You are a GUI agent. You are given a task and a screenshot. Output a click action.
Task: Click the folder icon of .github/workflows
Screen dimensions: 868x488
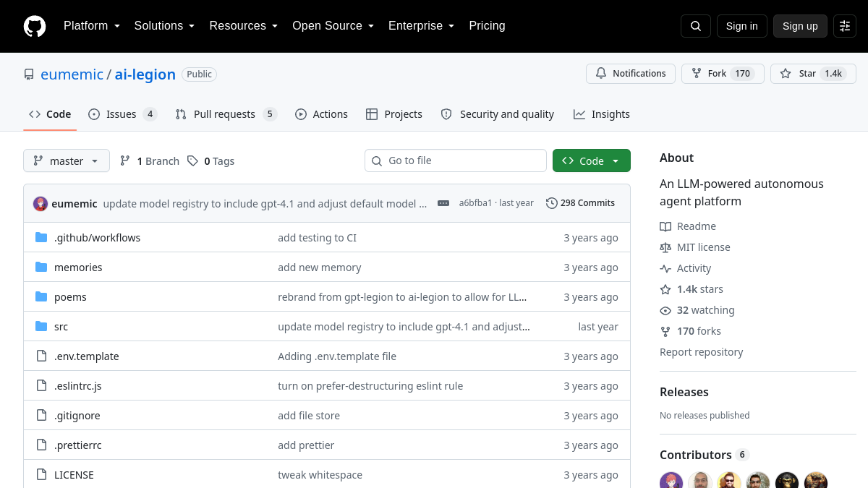tap(41, 238)
